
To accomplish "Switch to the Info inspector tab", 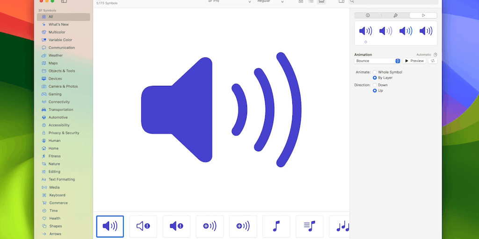I will pyautogui.click(x=368, y=15).
